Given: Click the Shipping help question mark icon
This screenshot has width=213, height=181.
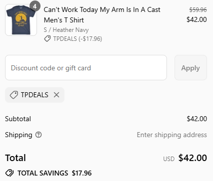Looking at the screenshot, I should click(x=38, y=135).
